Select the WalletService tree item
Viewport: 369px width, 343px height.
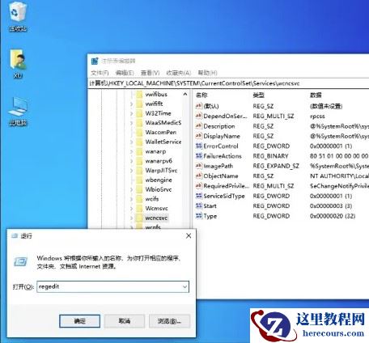click(x=163, y=142)
